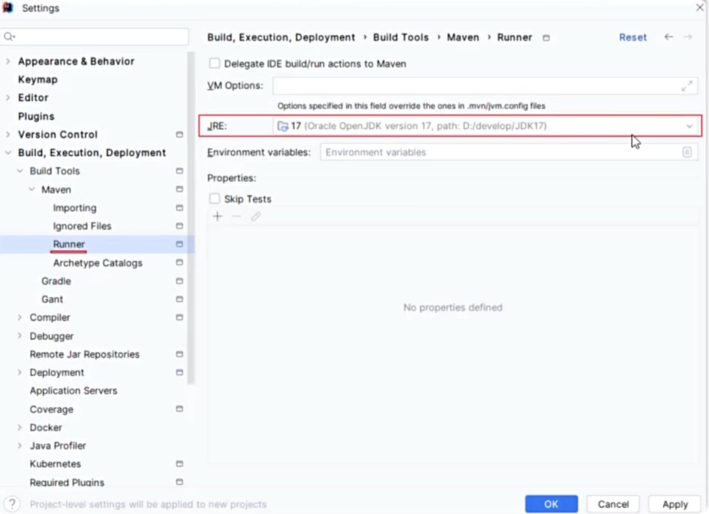The height and width of the screenshot is (514, 709).
Task: Open the JRE dropdown list
Action: 689,126
